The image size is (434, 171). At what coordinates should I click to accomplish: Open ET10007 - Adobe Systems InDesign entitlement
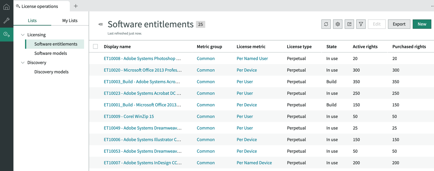143,163
